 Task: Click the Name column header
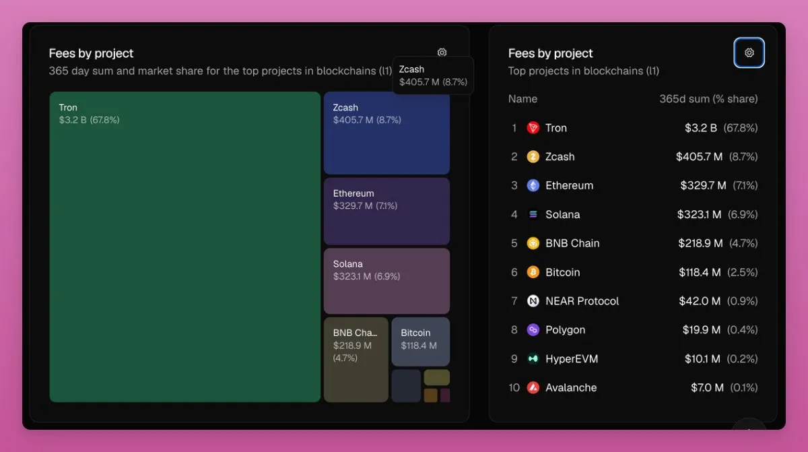coord(523,99)
